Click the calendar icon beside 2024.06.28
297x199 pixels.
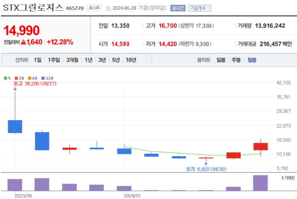coord(108,8)
